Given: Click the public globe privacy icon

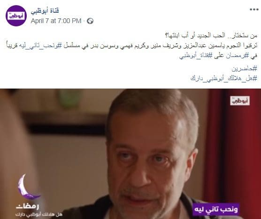Looking at the screenshot, I should [90, 21].
